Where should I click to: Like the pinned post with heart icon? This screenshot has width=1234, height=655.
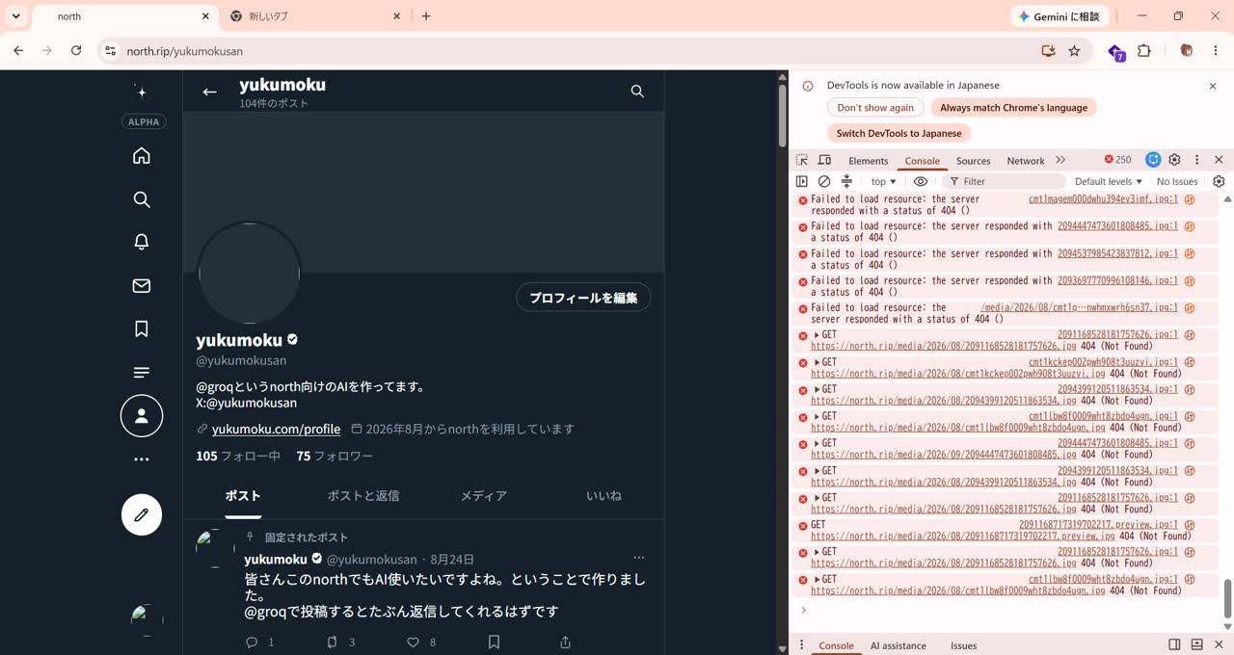click(413, 642)
